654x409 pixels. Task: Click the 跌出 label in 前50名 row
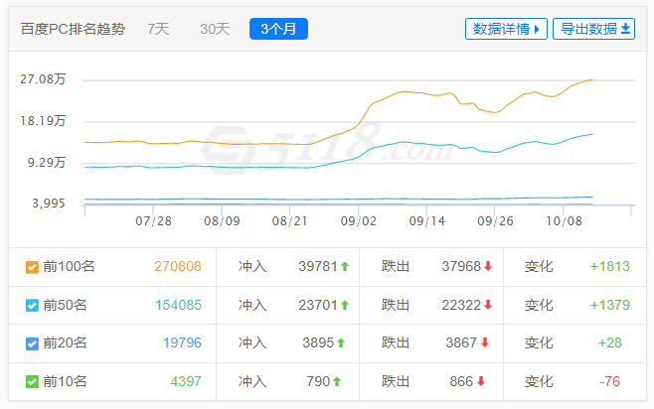pyautogui.click(x=396, y=305)
